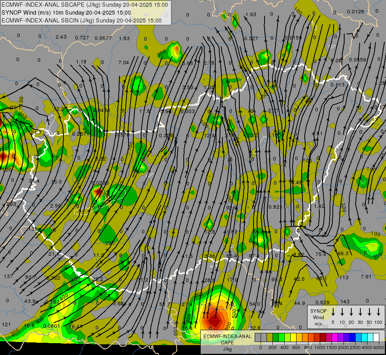
Task: Click the 0.0677 value on the map
Action: point(103,38)
